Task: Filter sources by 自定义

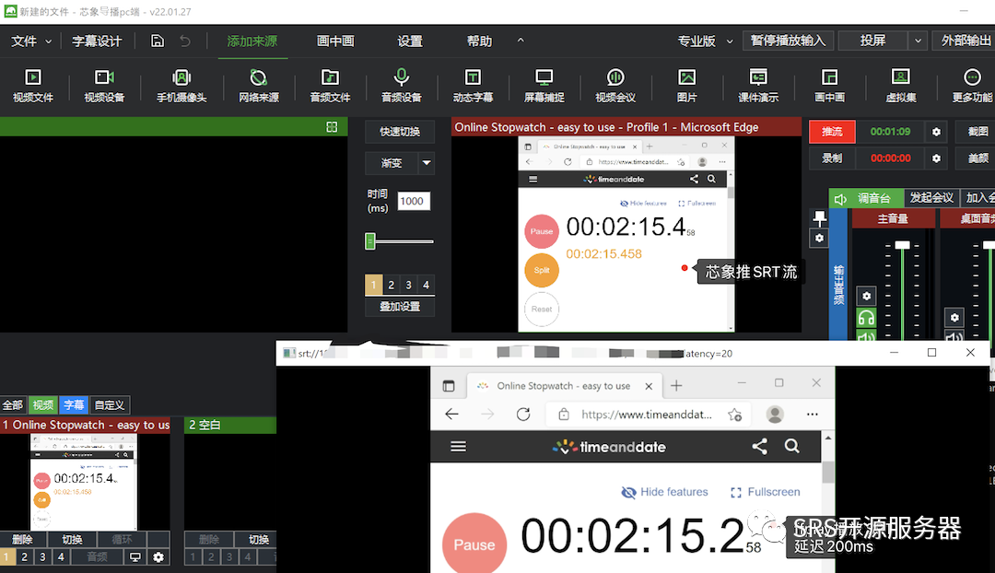Action: pyautogui.click(x=109, y=404)
